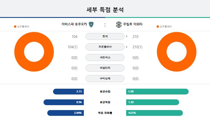This screenshot has width=210, height=117.
Task: Click right orange 오픈플레이 legend dot
Action: [158, 27]
